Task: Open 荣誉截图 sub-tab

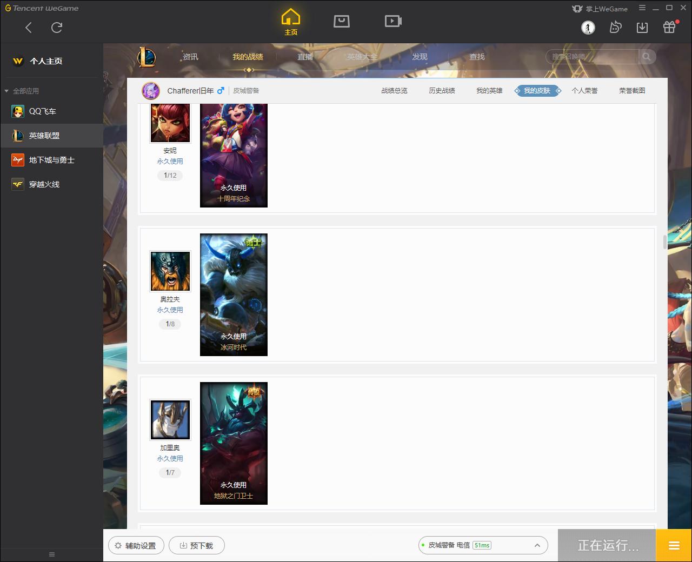Action: tap(632, 91)
